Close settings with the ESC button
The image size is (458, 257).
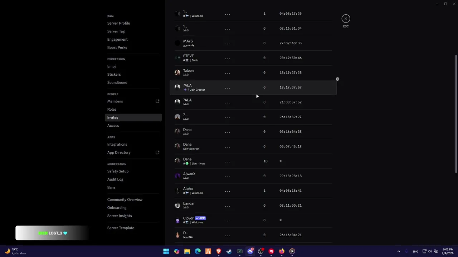pyautogui.click(x=346, y=19)
